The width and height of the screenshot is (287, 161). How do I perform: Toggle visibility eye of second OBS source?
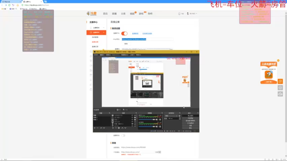[132, 118]
